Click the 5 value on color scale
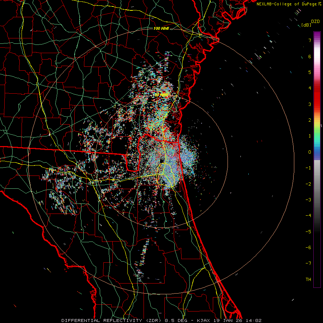The width and height of the screenshot is (323, 323). point(310,72)
